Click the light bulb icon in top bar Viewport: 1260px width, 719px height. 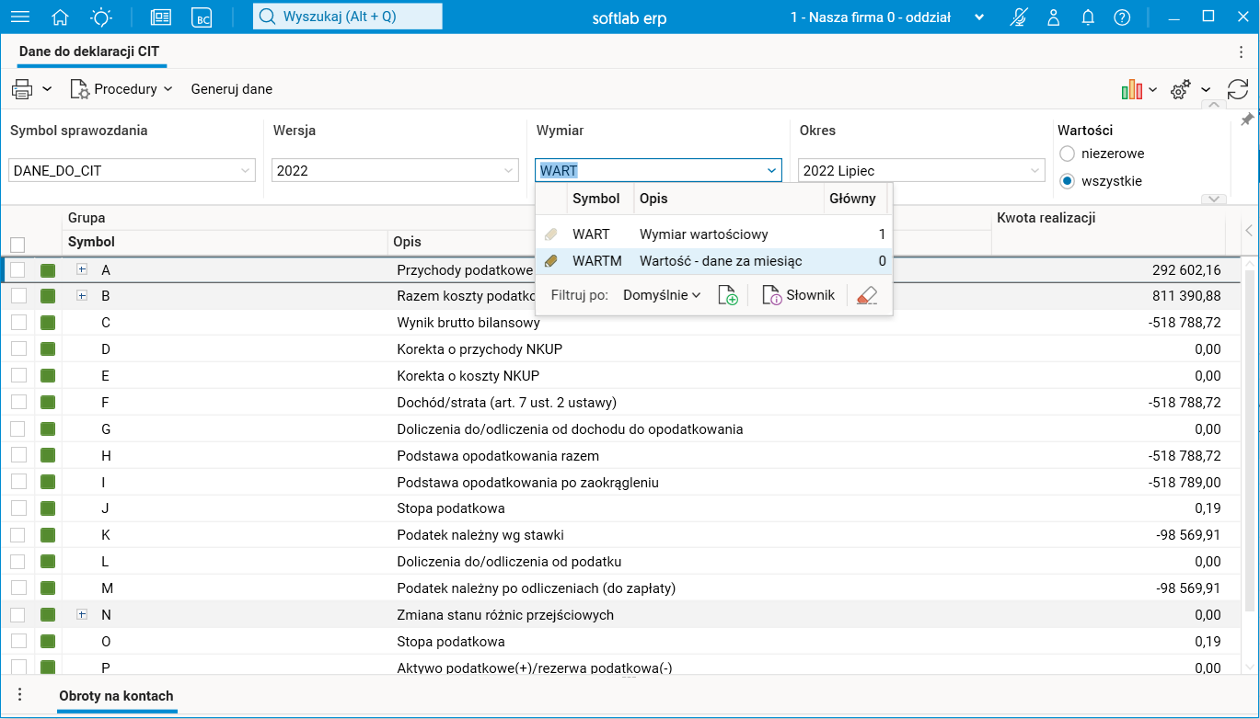[x=101, y=17]
